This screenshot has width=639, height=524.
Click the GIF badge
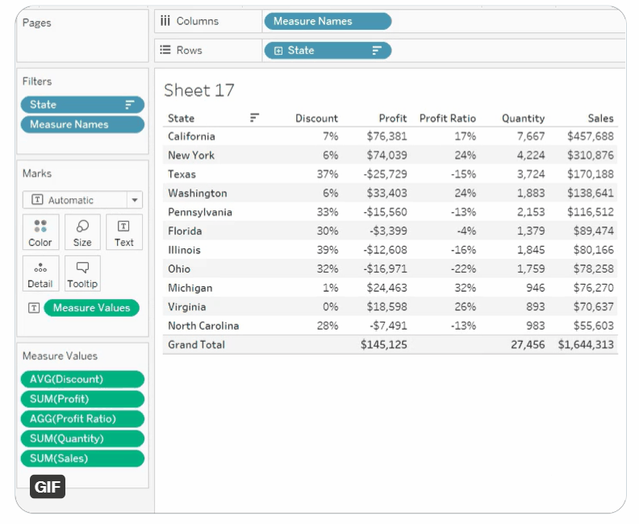[x=48, y=487]
